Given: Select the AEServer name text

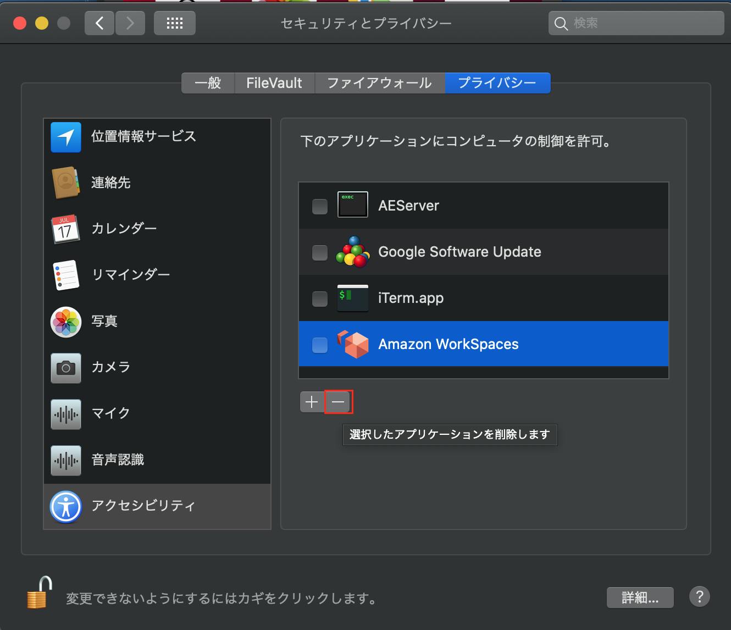Looking at the screenshot, I should pyautogui.click(x=409, y=206).
